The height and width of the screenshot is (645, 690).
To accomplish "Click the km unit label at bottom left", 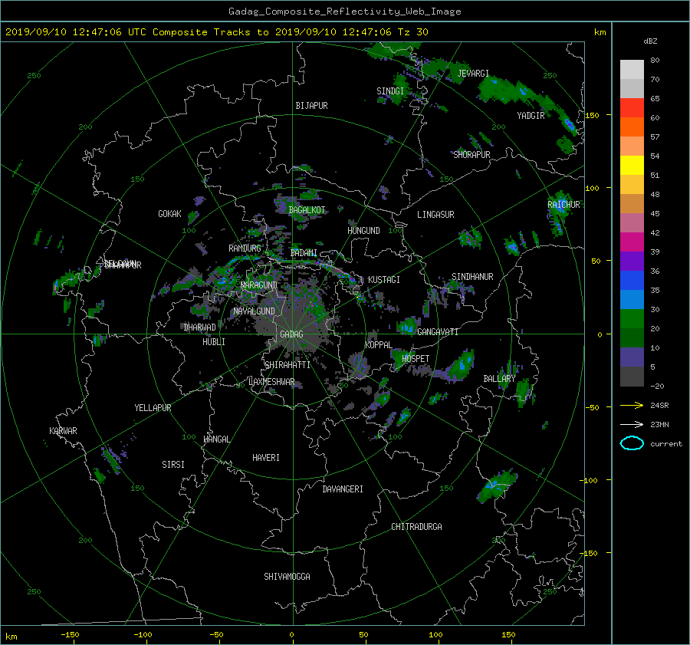I will pos(11,637).
